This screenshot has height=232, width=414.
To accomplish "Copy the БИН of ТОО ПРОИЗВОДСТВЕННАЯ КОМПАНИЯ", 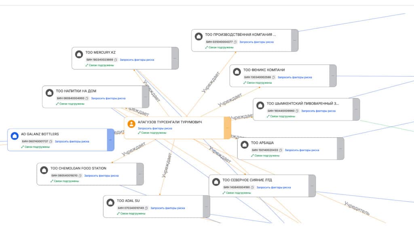I will (235, 42).
